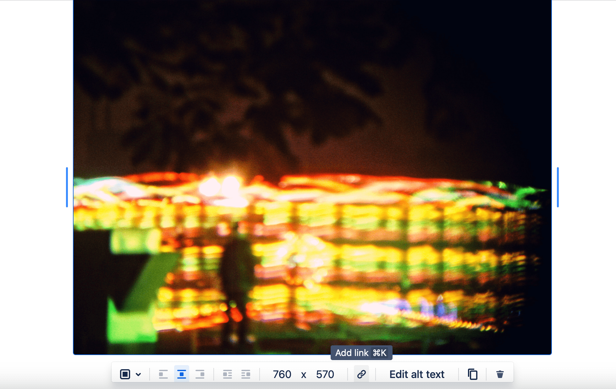Open Edit alt text

tap(417, 374)
